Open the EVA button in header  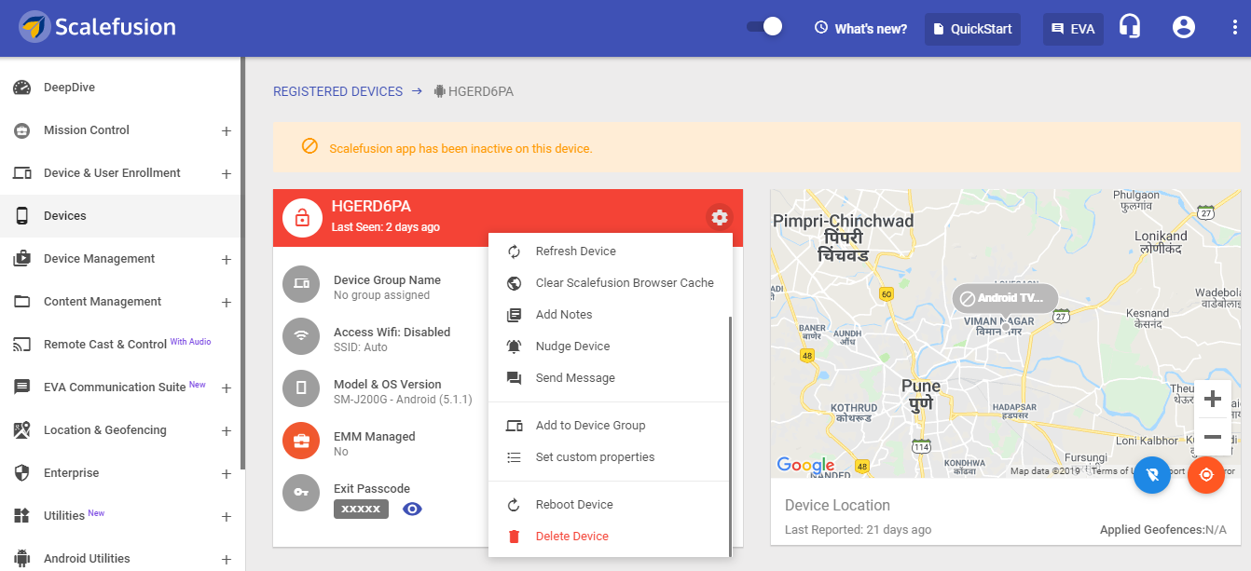pos(1073,29)
